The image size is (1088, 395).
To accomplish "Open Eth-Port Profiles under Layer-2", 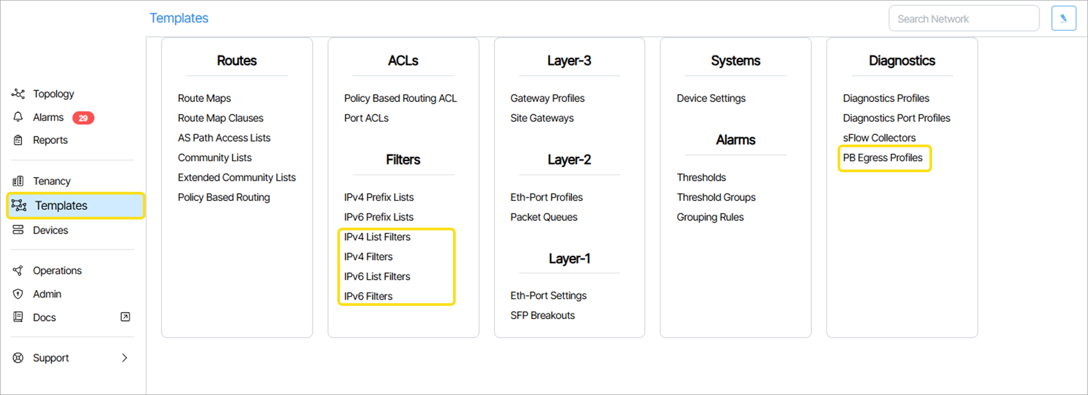I will 546,197.
